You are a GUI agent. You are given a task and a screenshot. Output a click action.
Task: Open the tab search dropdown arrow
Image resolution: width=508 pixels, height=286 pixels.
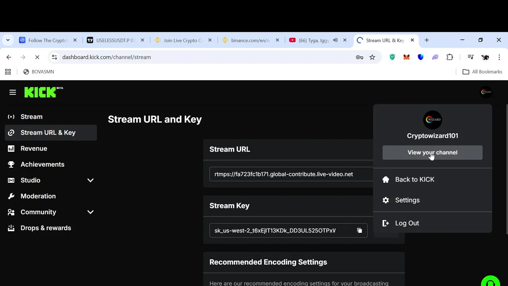tap(8, 40)
